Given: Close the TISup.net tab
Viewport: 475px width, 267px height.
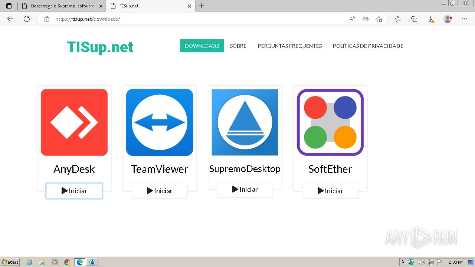Looking at the screenshot, I should 189,6.
